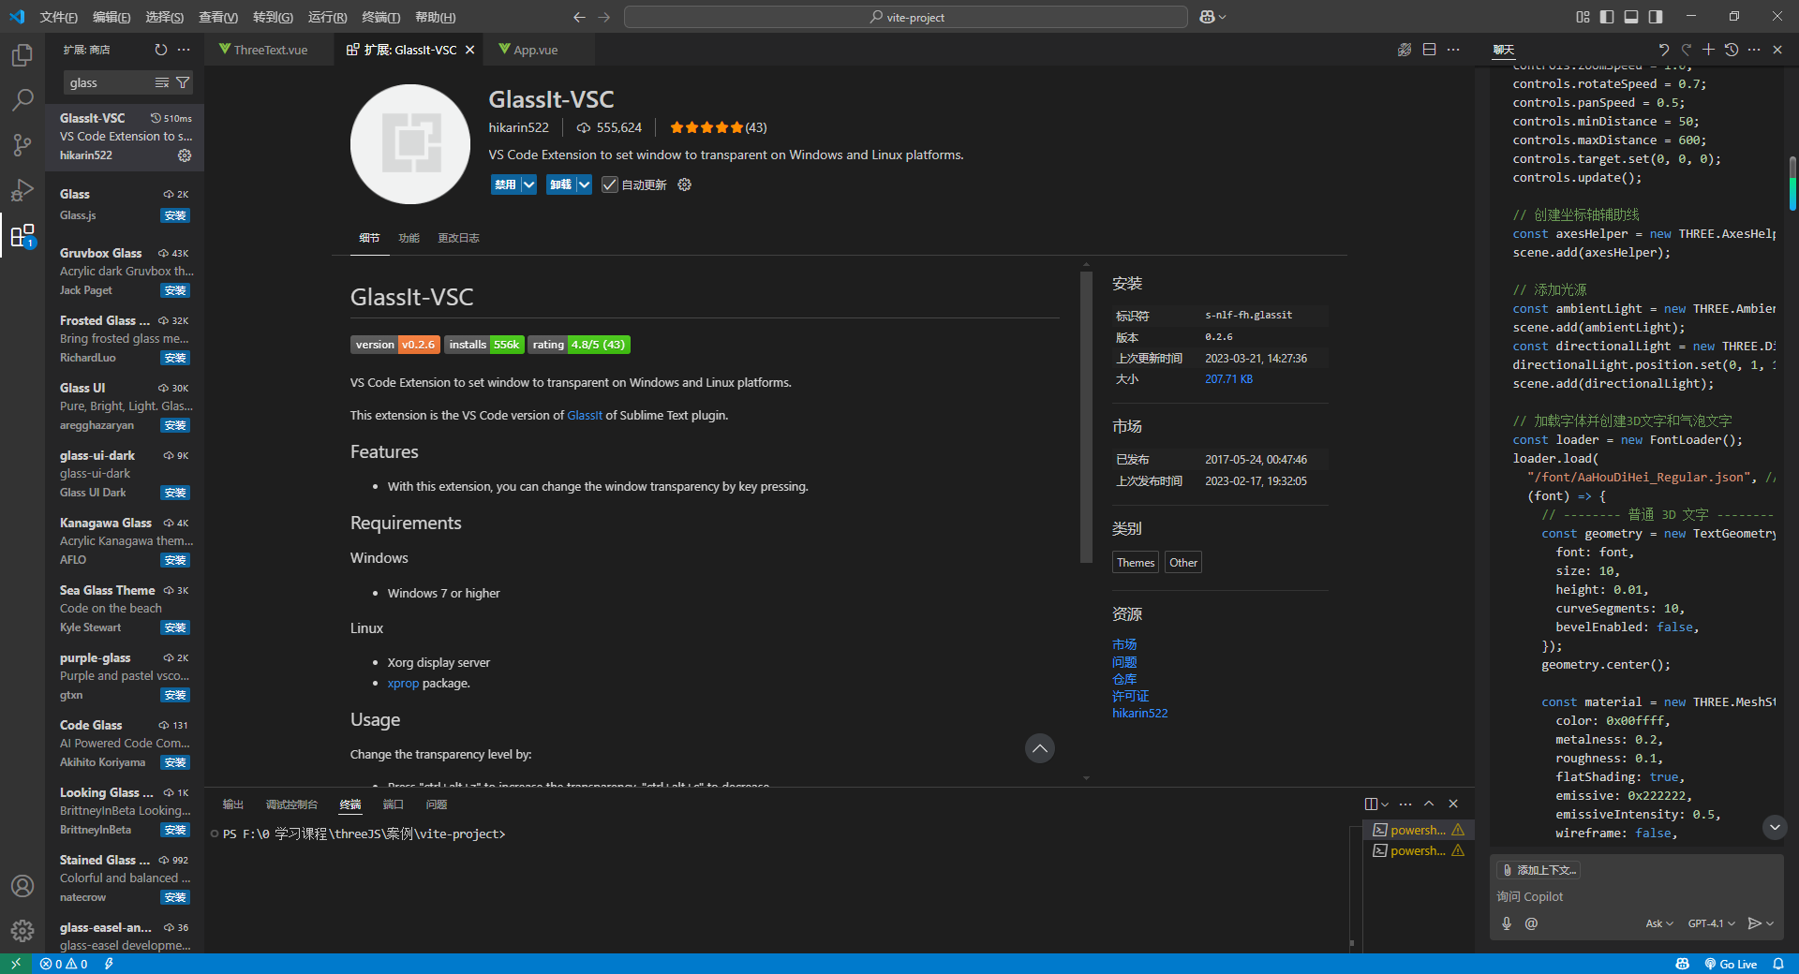This screenshot has width=1799, height=974.
Task: Undo last chat request
Action: click(1663, 50)
